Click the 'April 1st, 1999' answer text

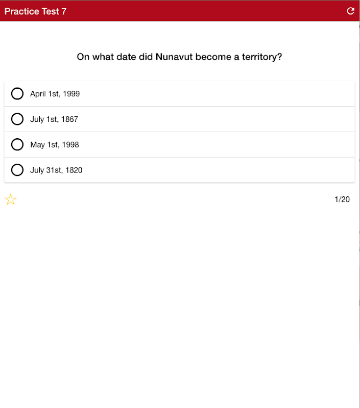pyautogui.click(x=55, y=94)
